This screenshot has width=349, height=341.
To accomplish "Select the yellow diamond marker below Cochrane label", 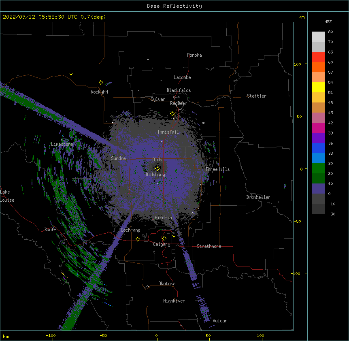I will point(138,239).
